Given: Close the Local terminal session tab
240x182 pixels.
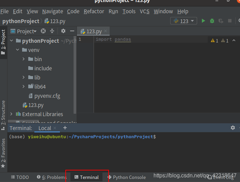Looking at the screenshot, I should 55,128.
